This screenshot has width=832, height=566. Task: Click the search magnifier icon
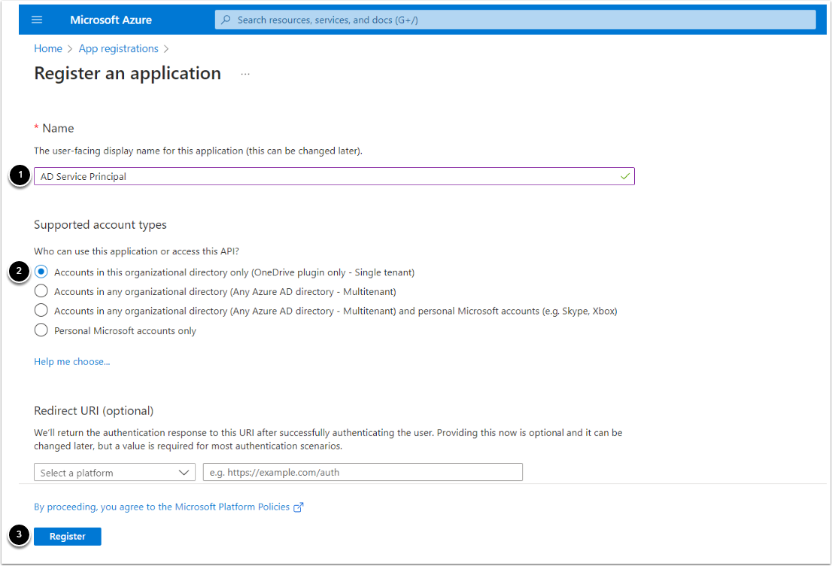(226, 20)
